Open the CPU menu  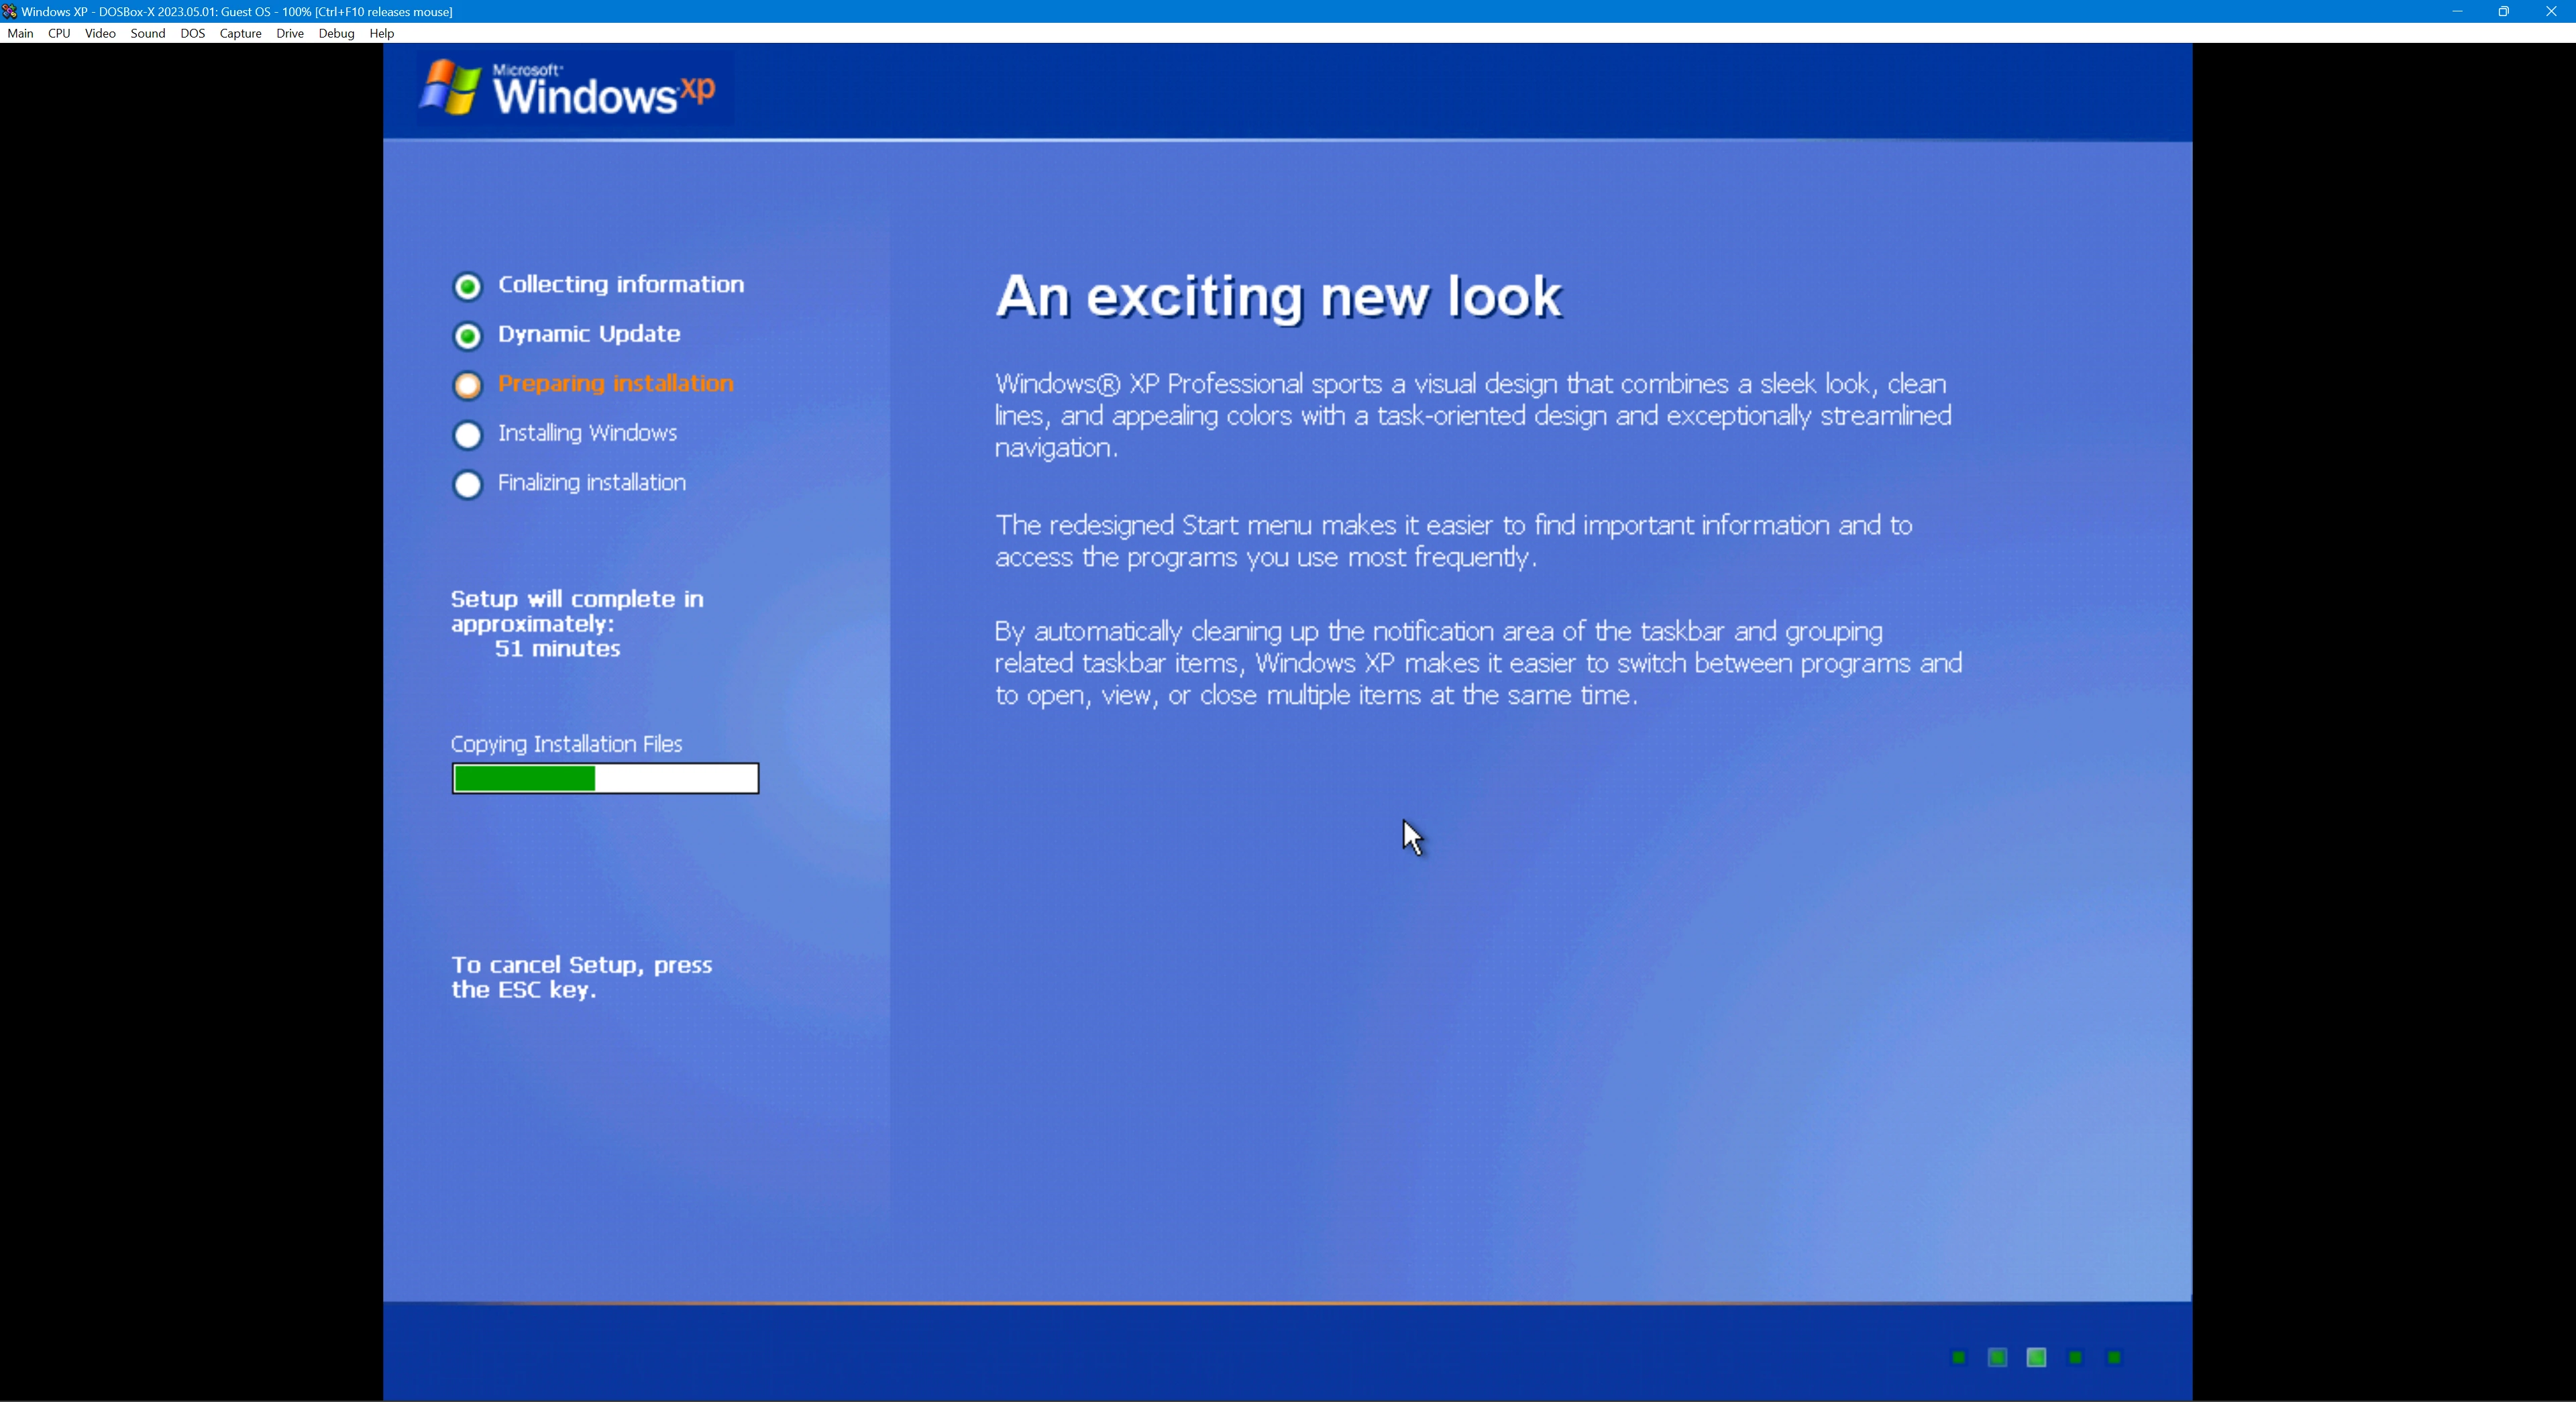[59, 33]
